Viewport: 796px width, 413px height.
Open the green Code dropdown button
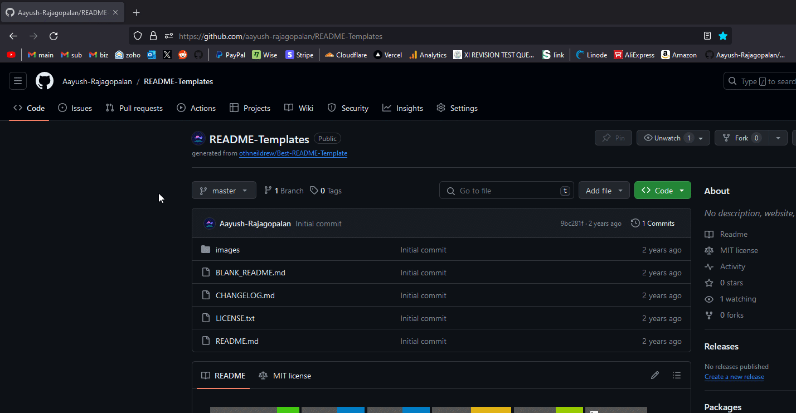[x=663, y=191]
